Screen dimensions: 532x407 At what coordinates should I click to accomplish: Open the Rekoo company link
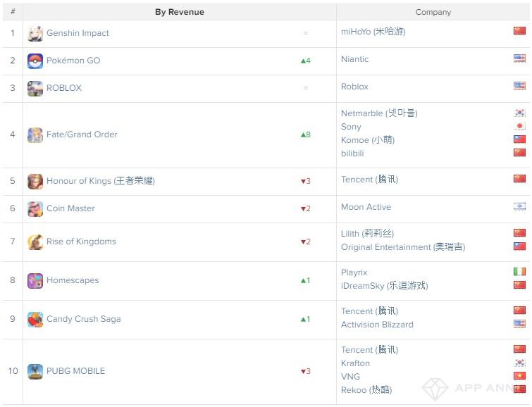coord(366,390)
